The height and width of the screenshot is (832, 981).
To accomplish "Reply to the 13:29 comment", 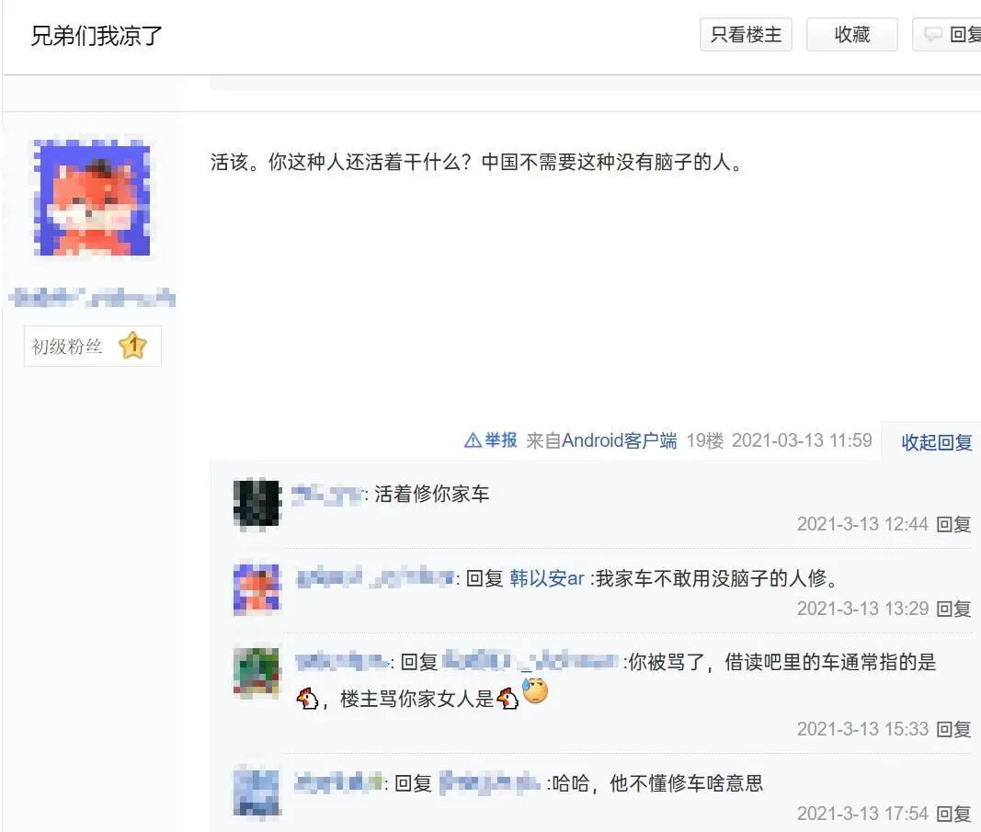I will [x=952, y=609].
